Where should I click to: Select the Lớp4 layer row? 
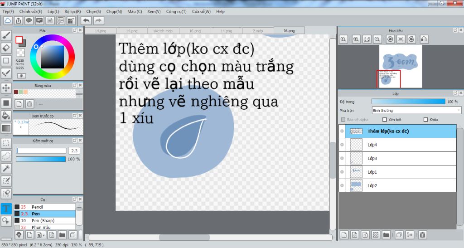pyautogui.click(x=397, y=145)
